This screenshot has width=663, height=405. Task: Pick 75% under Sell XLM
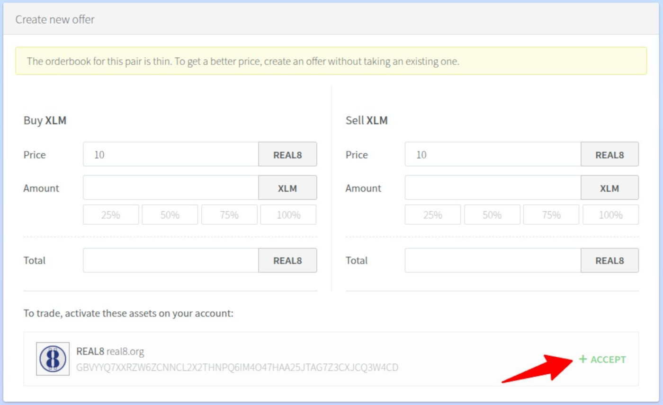pyautogui.click(x=551, y=215)
